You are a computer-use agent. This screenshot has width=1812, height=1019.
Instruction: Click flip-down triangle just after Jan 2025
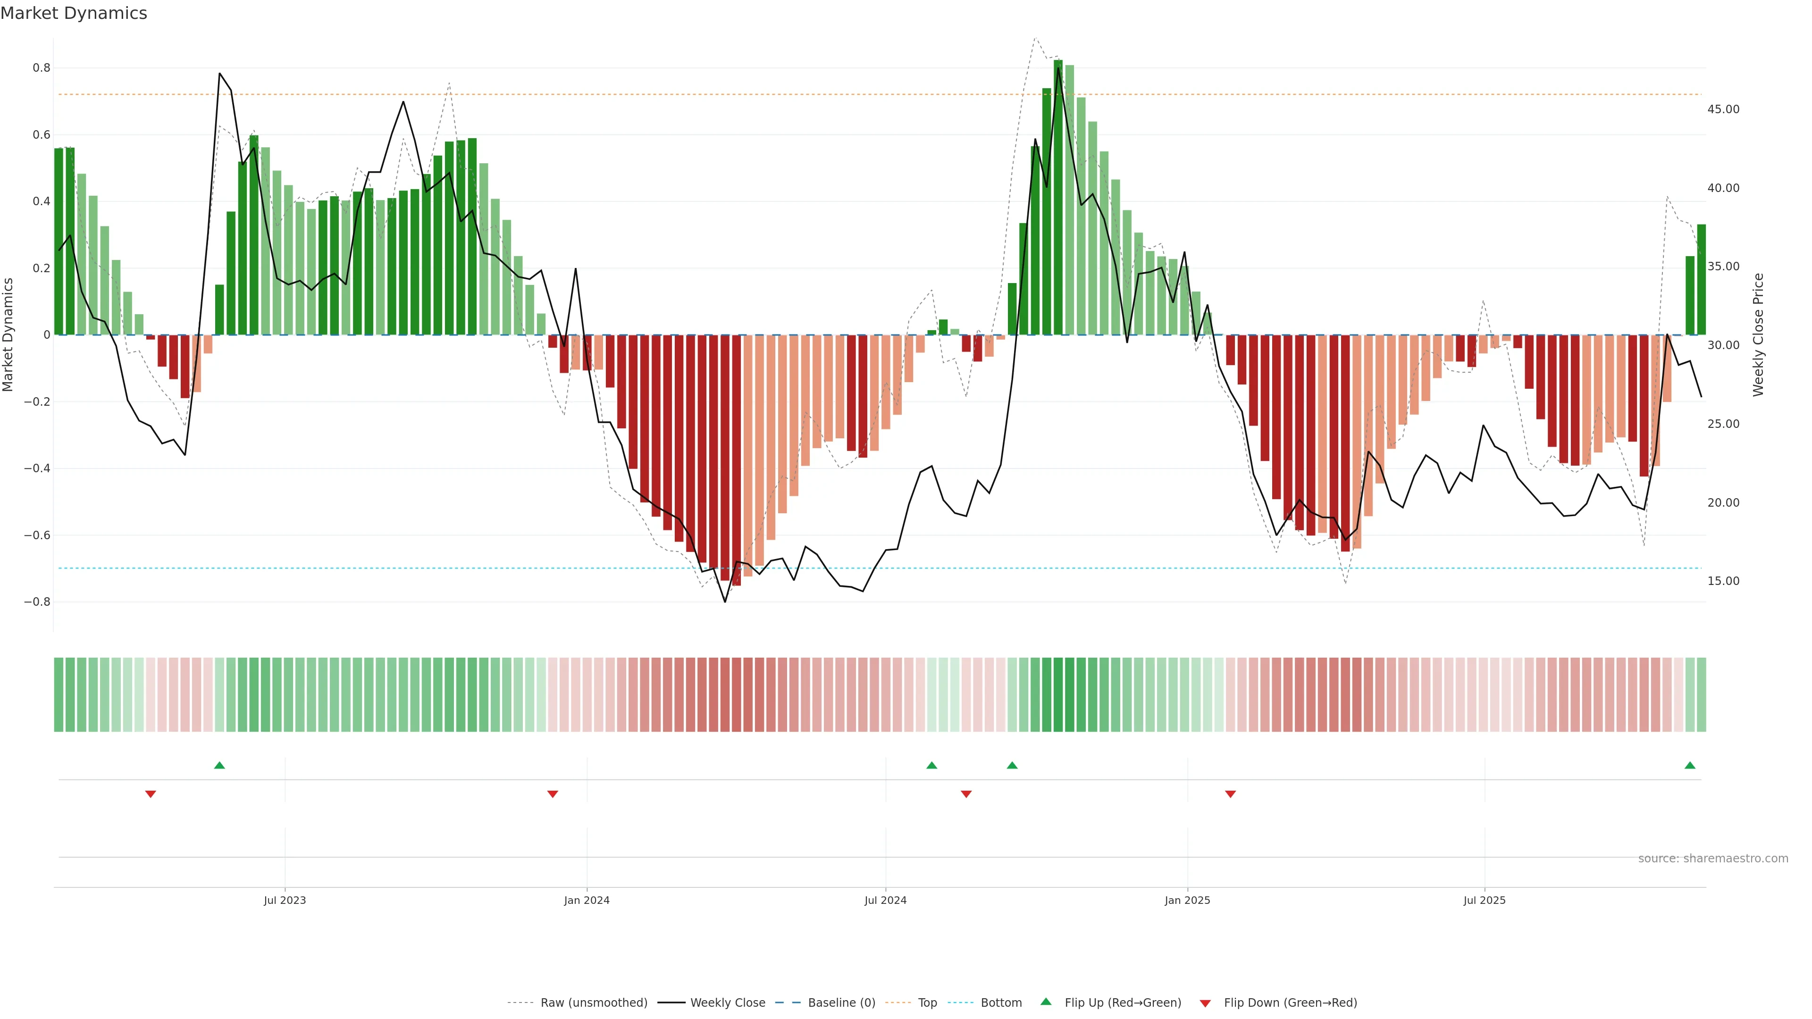(x=1230, y=794)
